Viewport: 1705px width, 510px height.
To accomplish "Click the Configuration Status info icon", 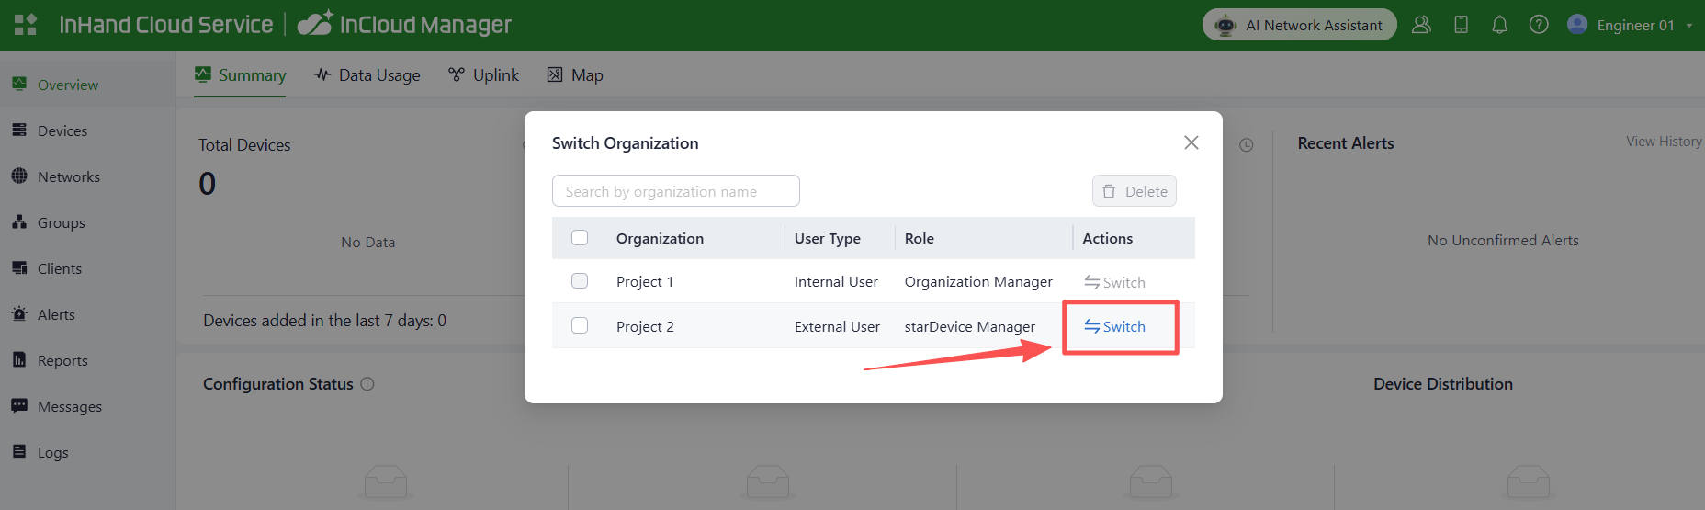I will point(367,384).
